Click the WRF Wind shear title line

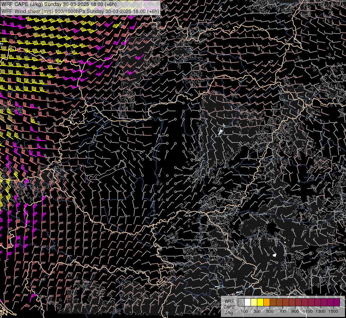80,11
